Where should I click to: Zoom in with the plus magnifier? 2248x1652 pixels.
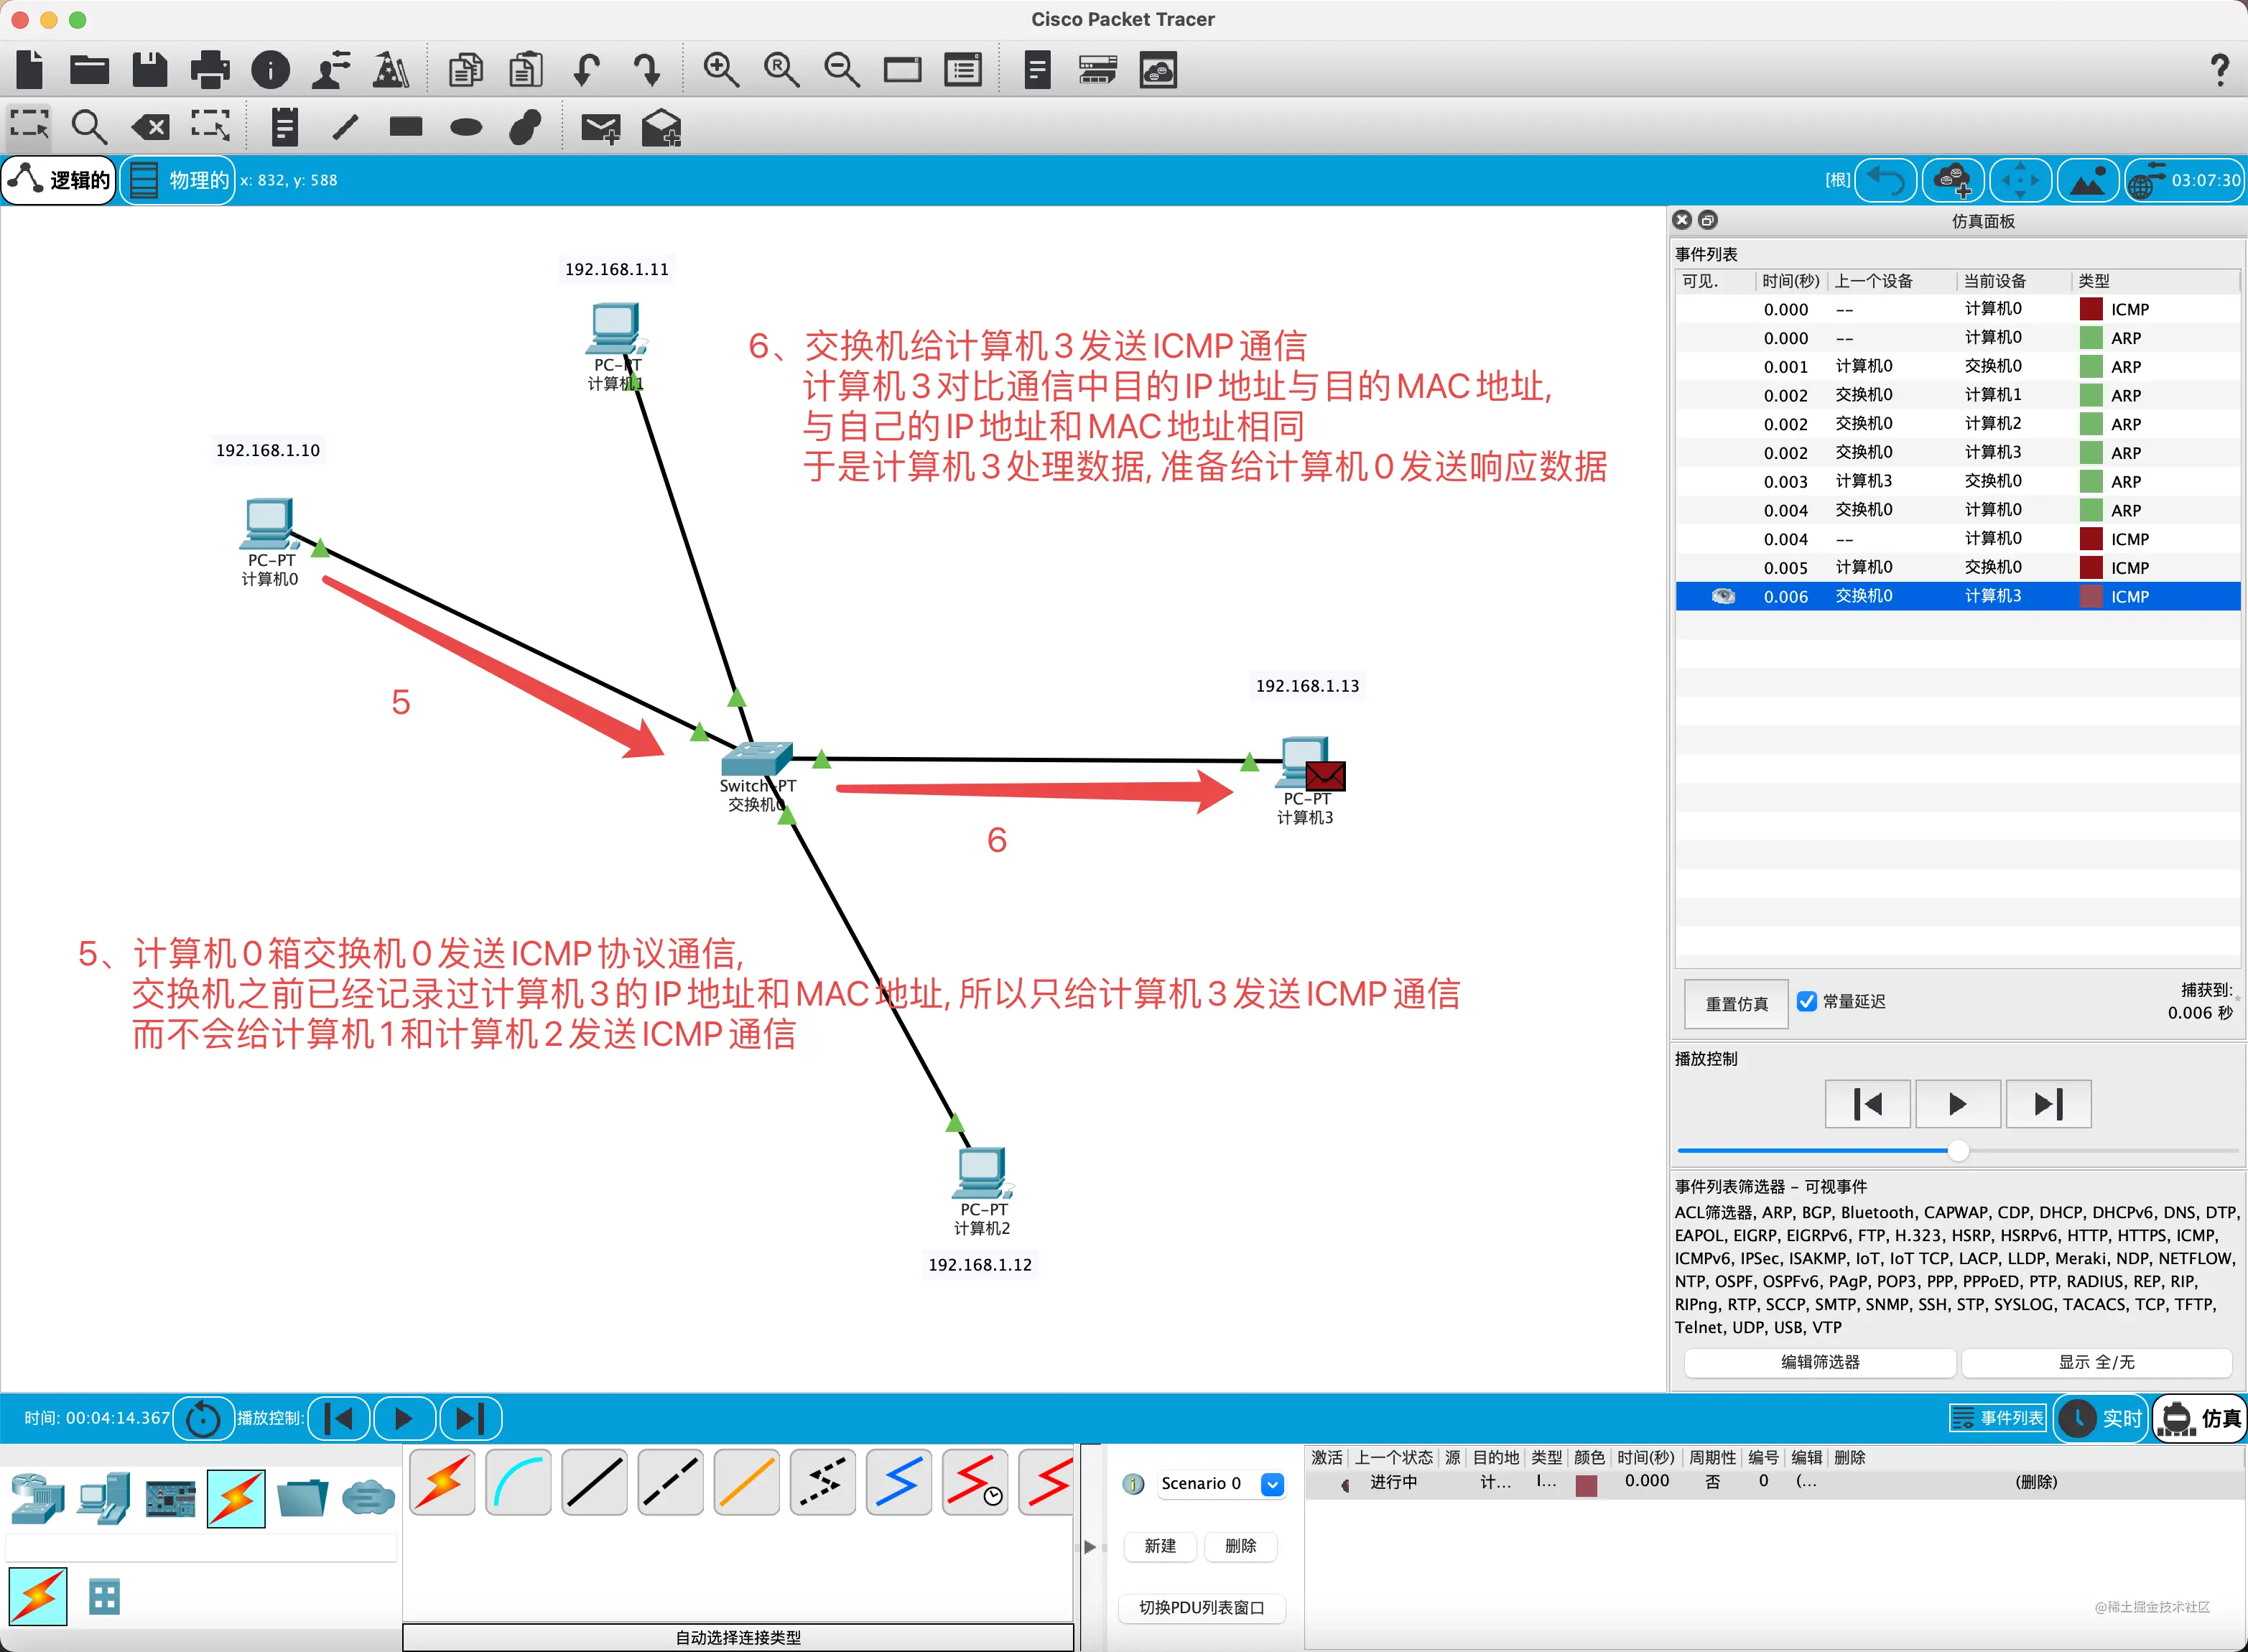click(x=721, y=69)
